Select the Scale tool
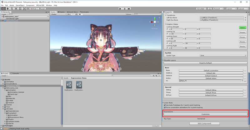The height and width of the screenshot is (130, 250). click(x=16, y=9)
